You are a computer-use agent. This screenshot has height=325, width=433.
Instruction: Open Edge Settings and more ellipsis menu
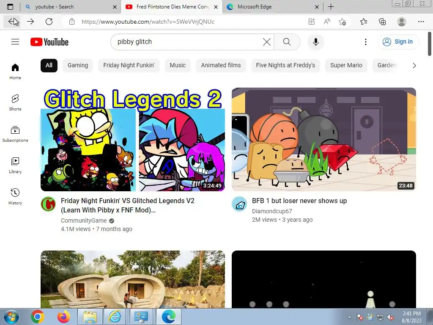point(421,22)
